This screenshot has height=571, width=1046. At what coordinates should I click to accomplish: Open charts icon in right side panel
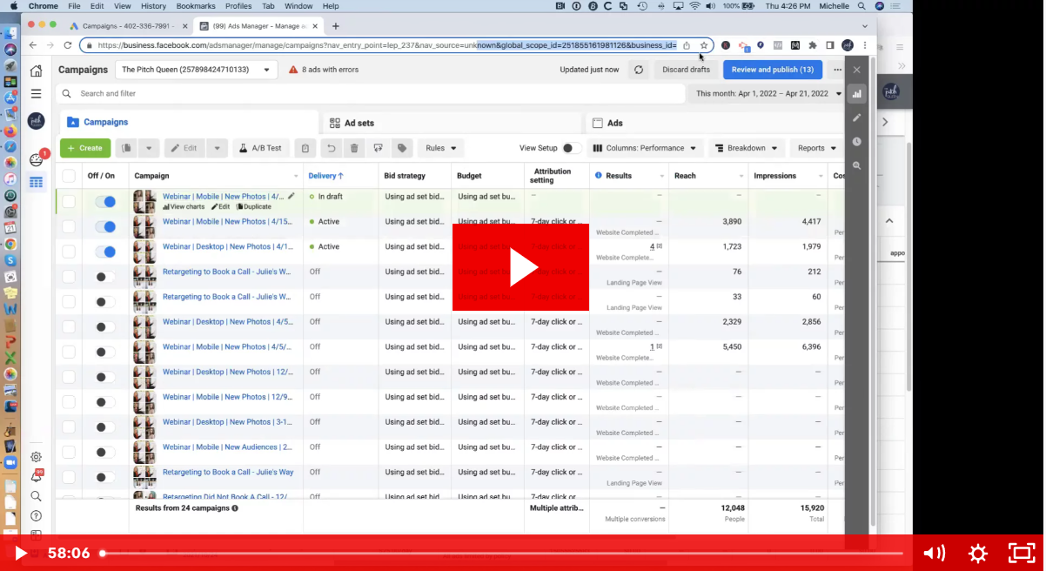tap(857, 94)
